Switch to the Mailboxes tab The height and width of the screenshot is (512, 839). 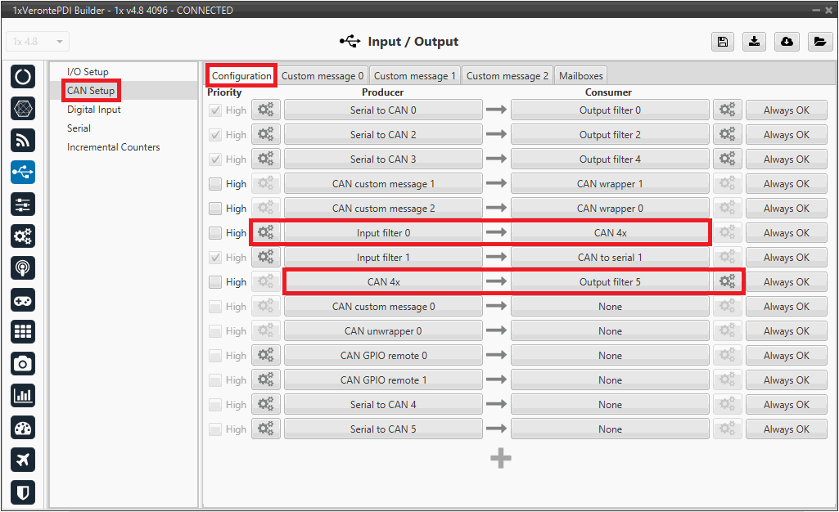580,76
